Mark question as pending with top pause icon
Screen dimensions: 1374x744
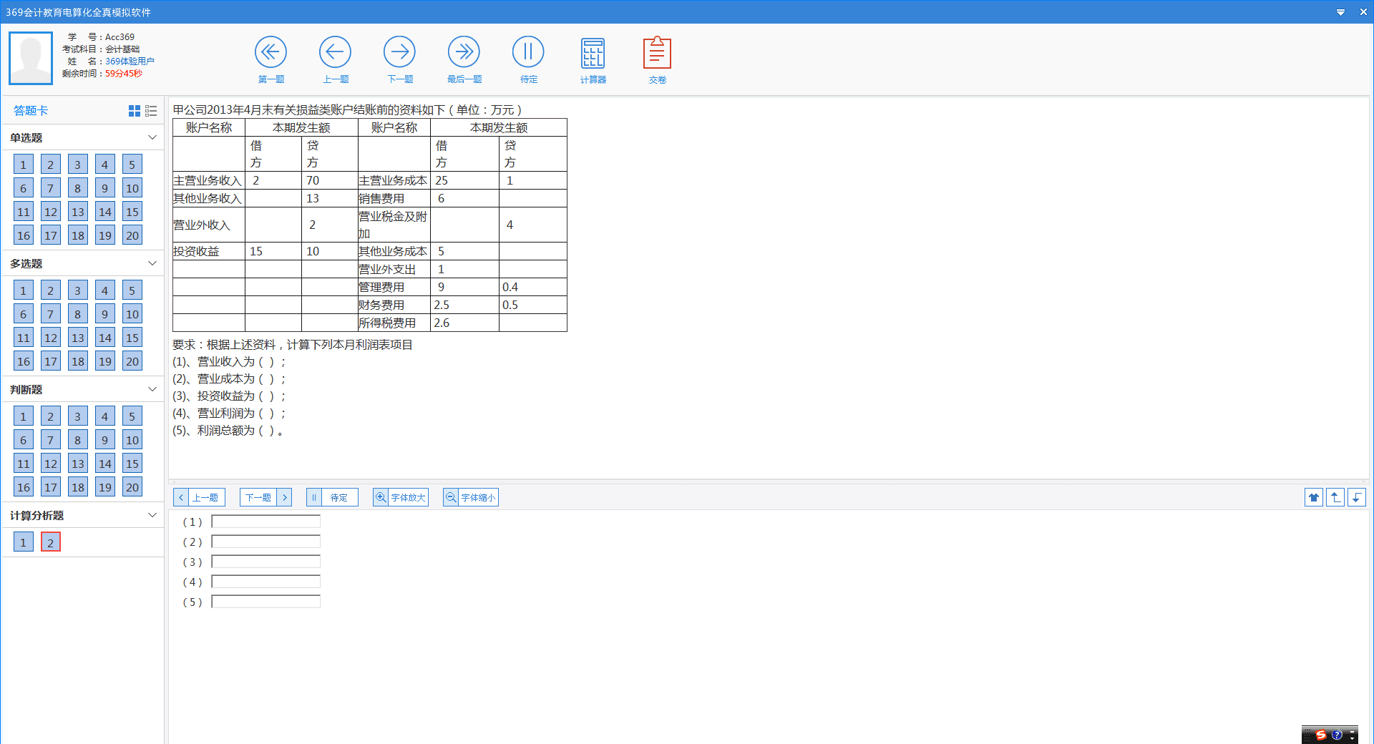click(x=528, y=53)
